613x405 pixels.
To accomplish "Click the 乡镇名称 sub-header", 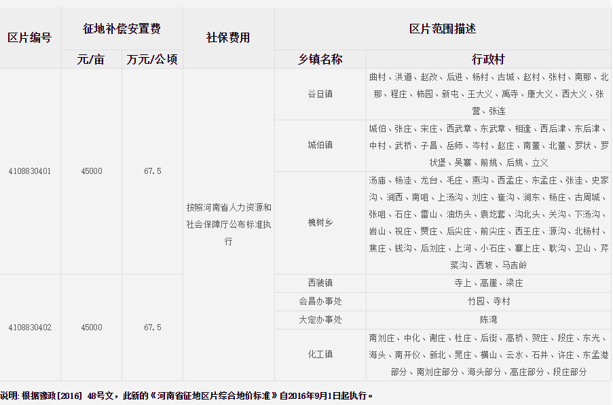I will [320, 60].
